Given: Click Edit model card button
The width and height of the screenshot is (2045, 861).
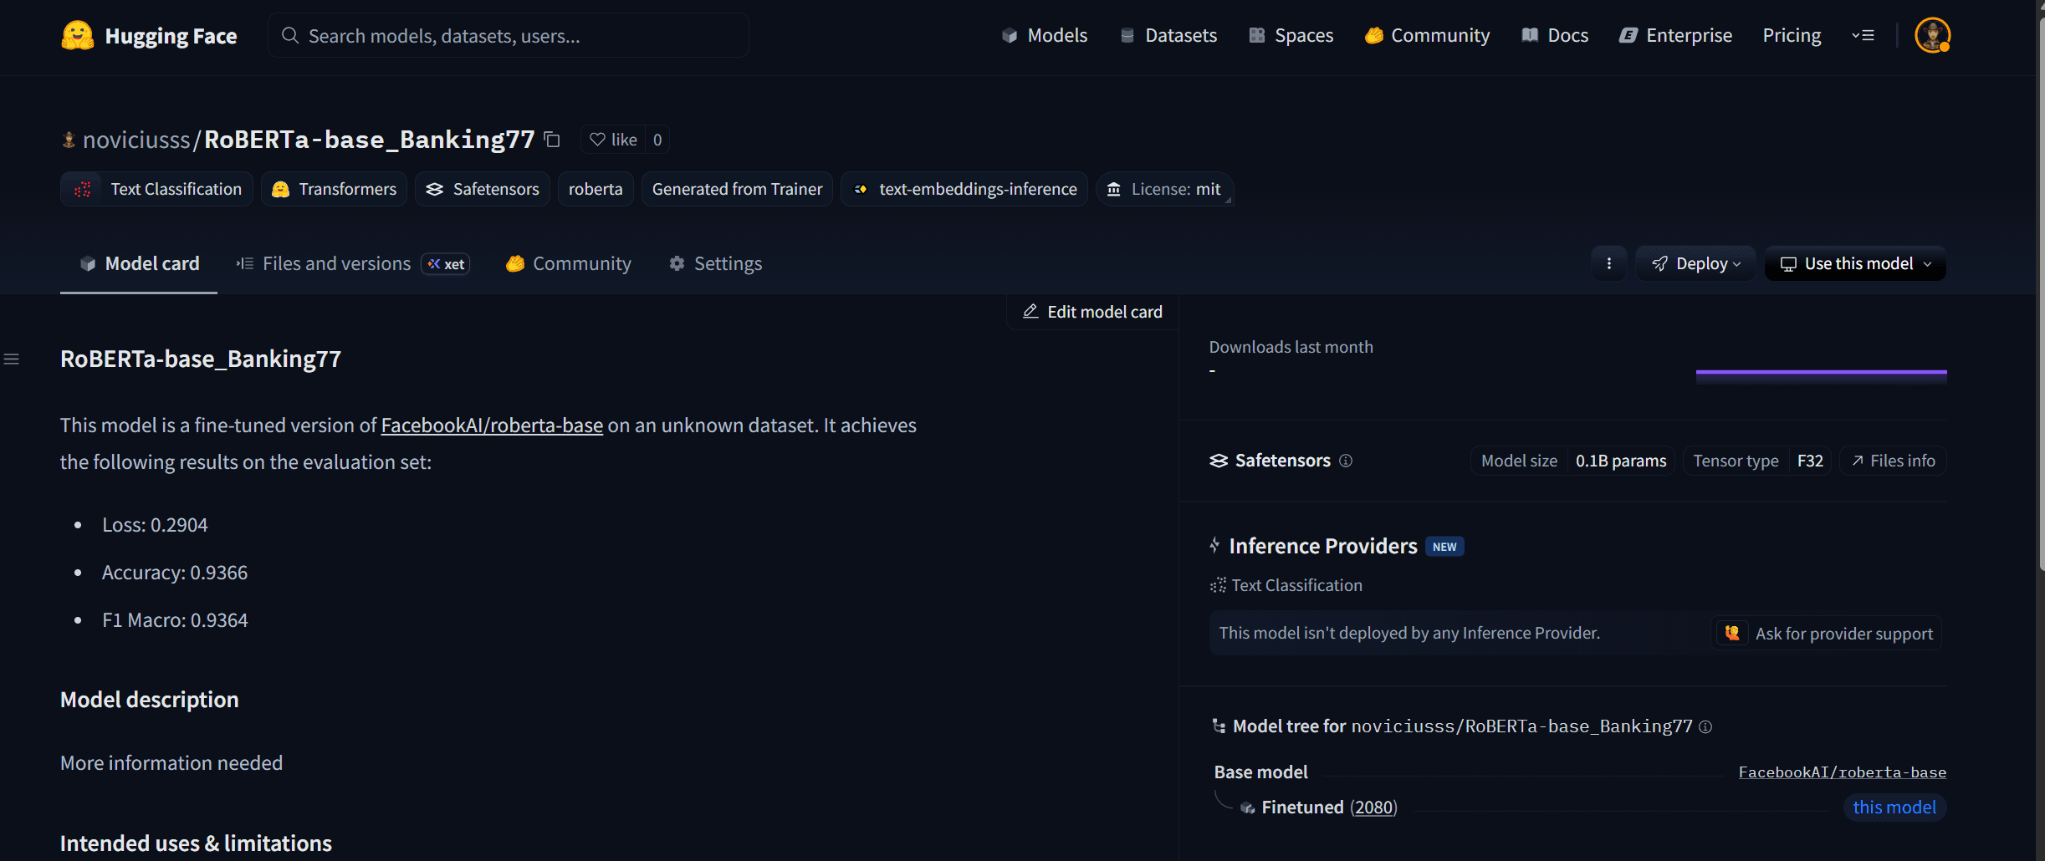Looking at the screenshot, I should click(1092, 312).
